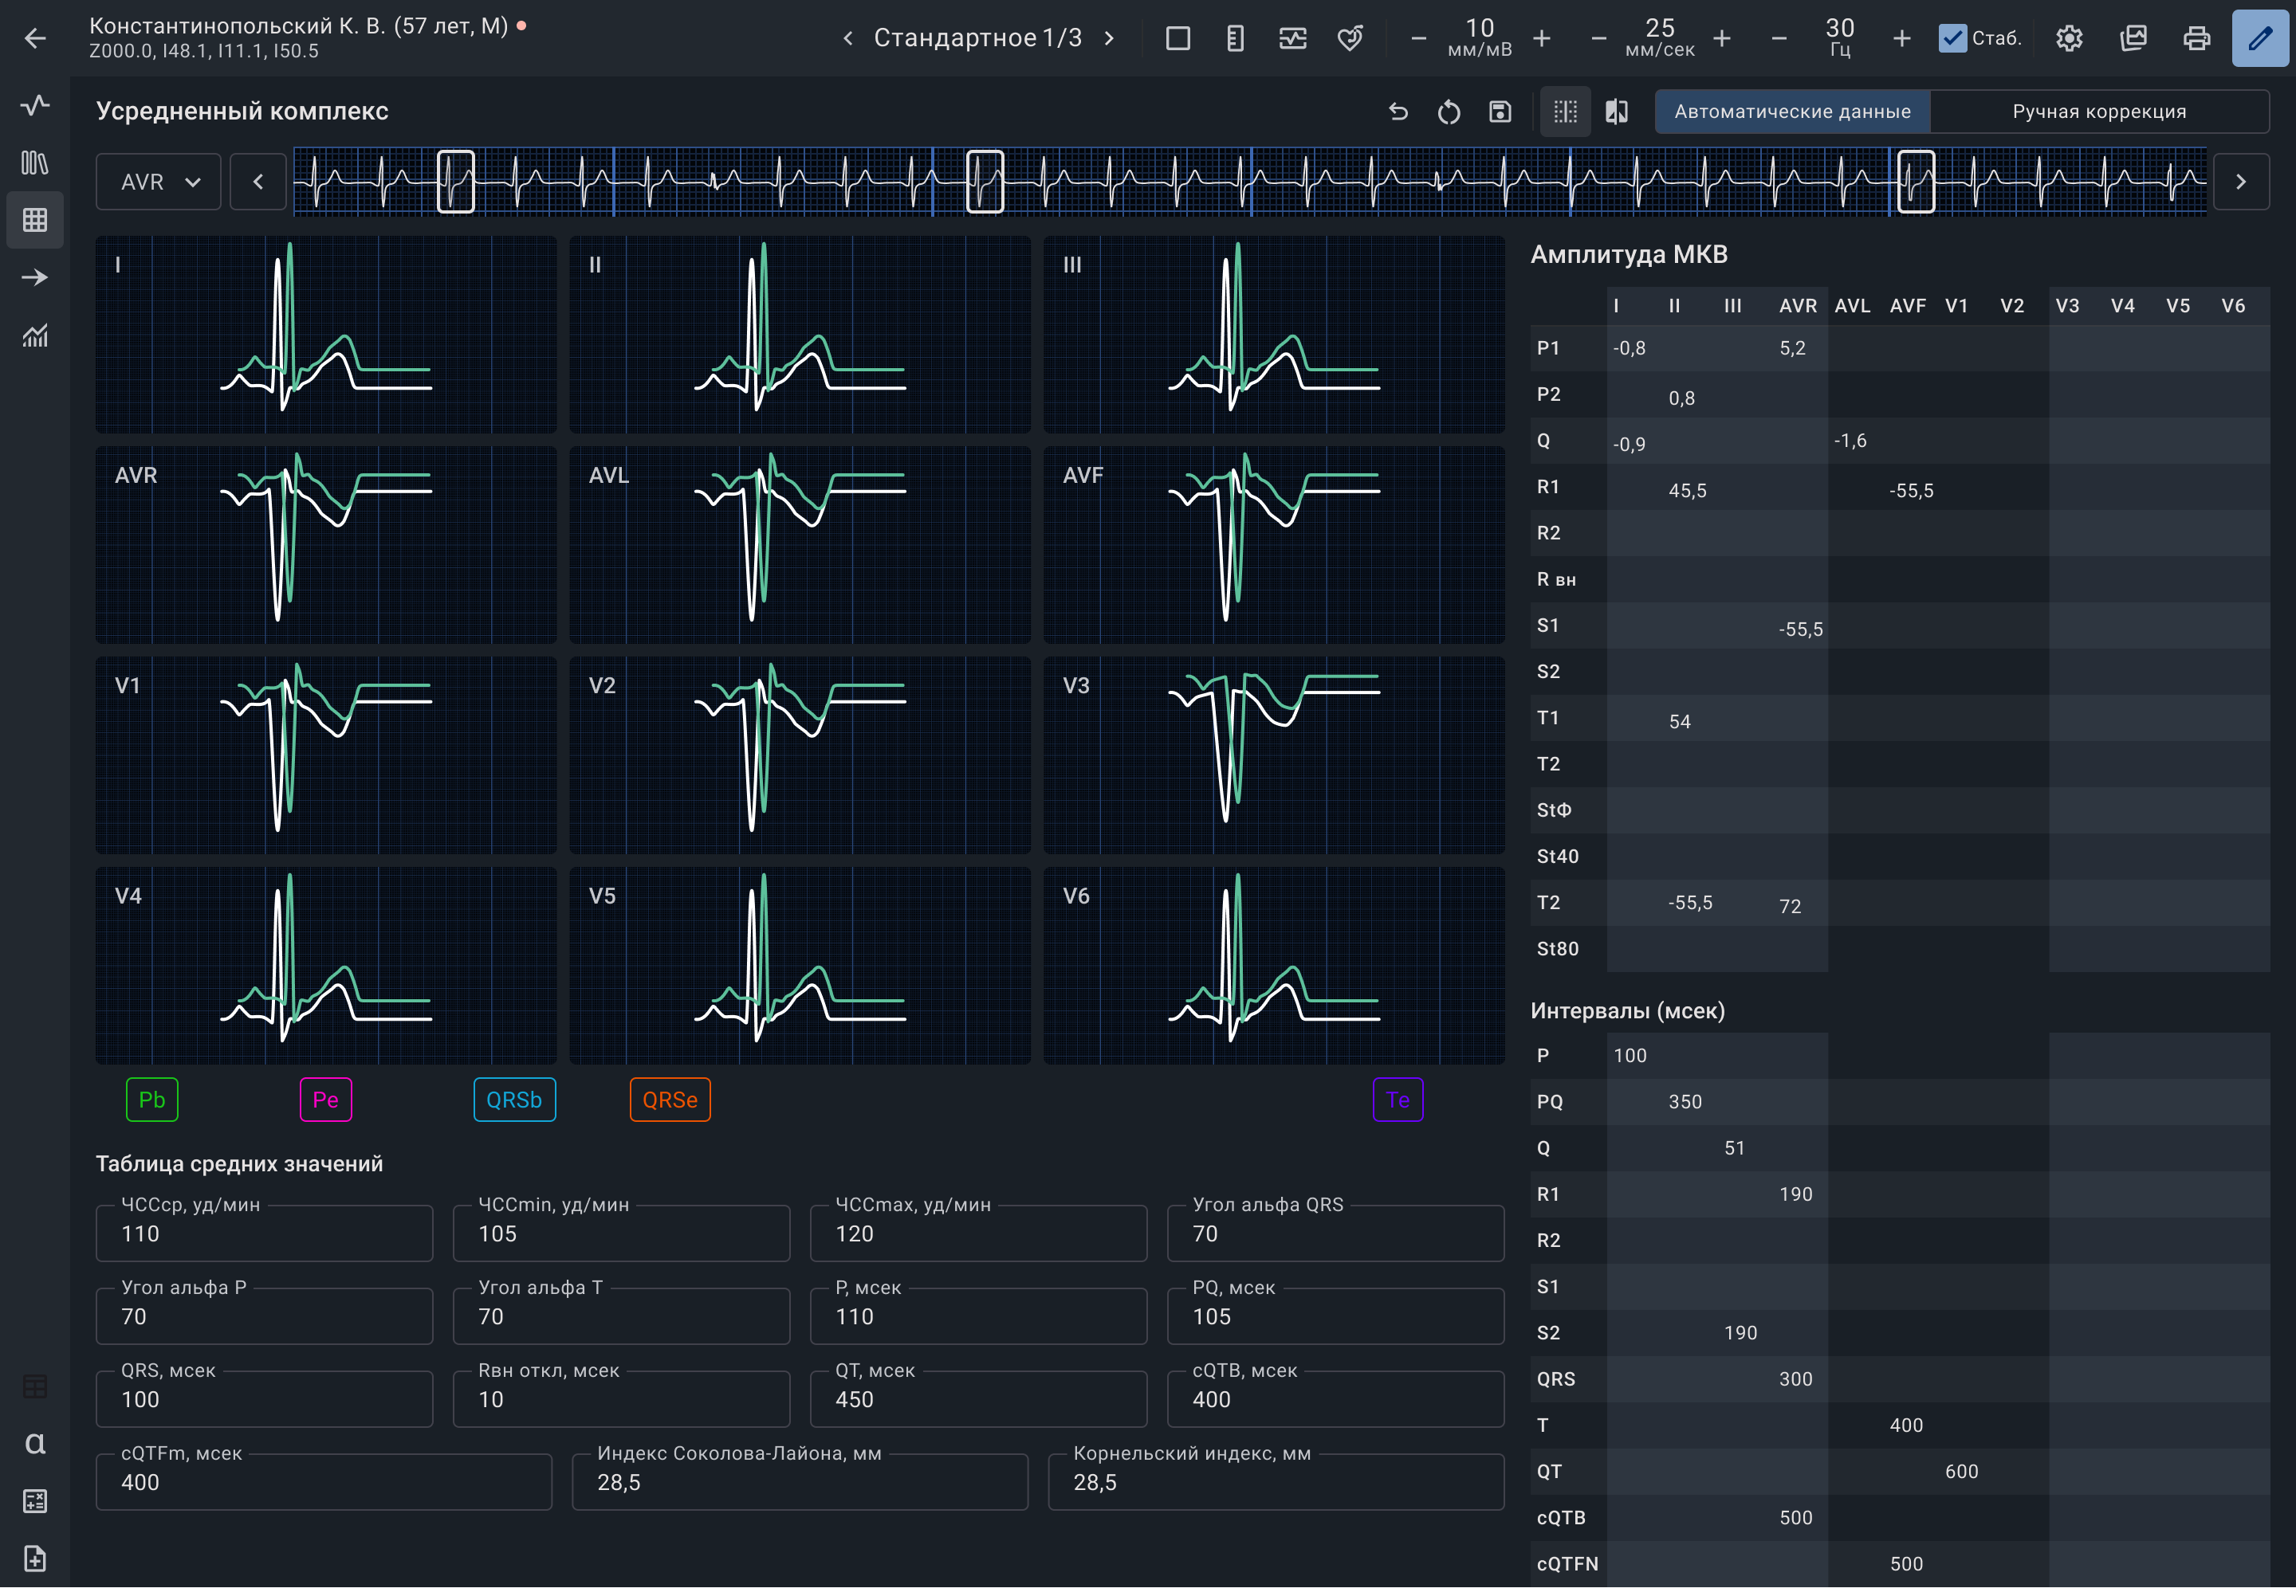The width and height of the screenshot is (2296, 1596).
Task: Increase filter frequency Гц
Action: (x=1902, y=38)
